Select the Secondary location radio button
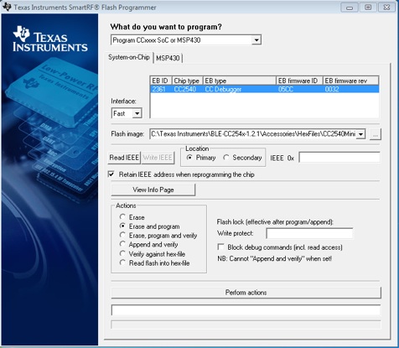This screenshot has width=399, height=348. [226, 158]
